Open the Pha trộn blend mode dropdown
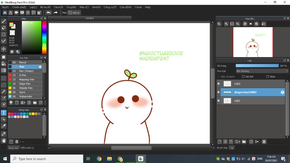Screen dimensions: 290x163 click(262, 71)
